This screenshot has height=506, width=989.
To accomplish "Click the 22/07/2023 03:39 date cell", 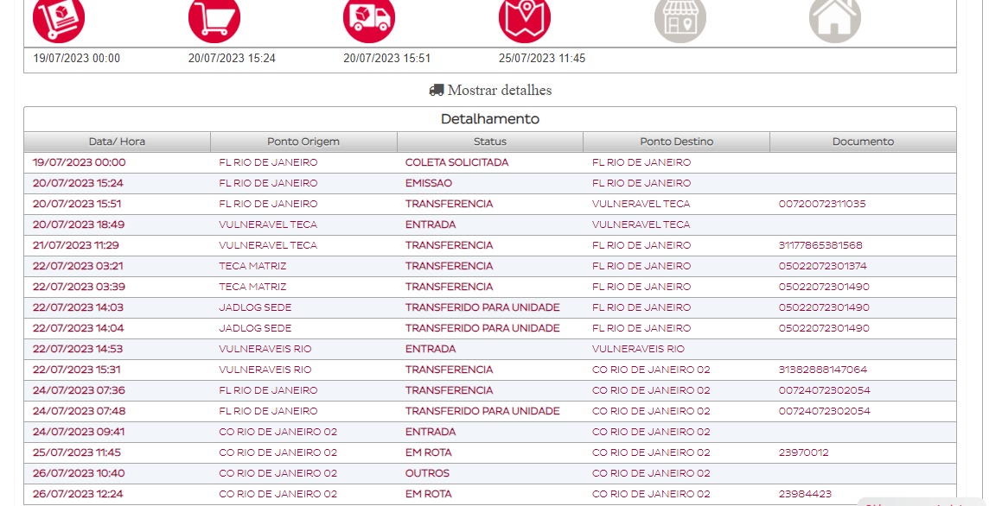I will [79, 288].
